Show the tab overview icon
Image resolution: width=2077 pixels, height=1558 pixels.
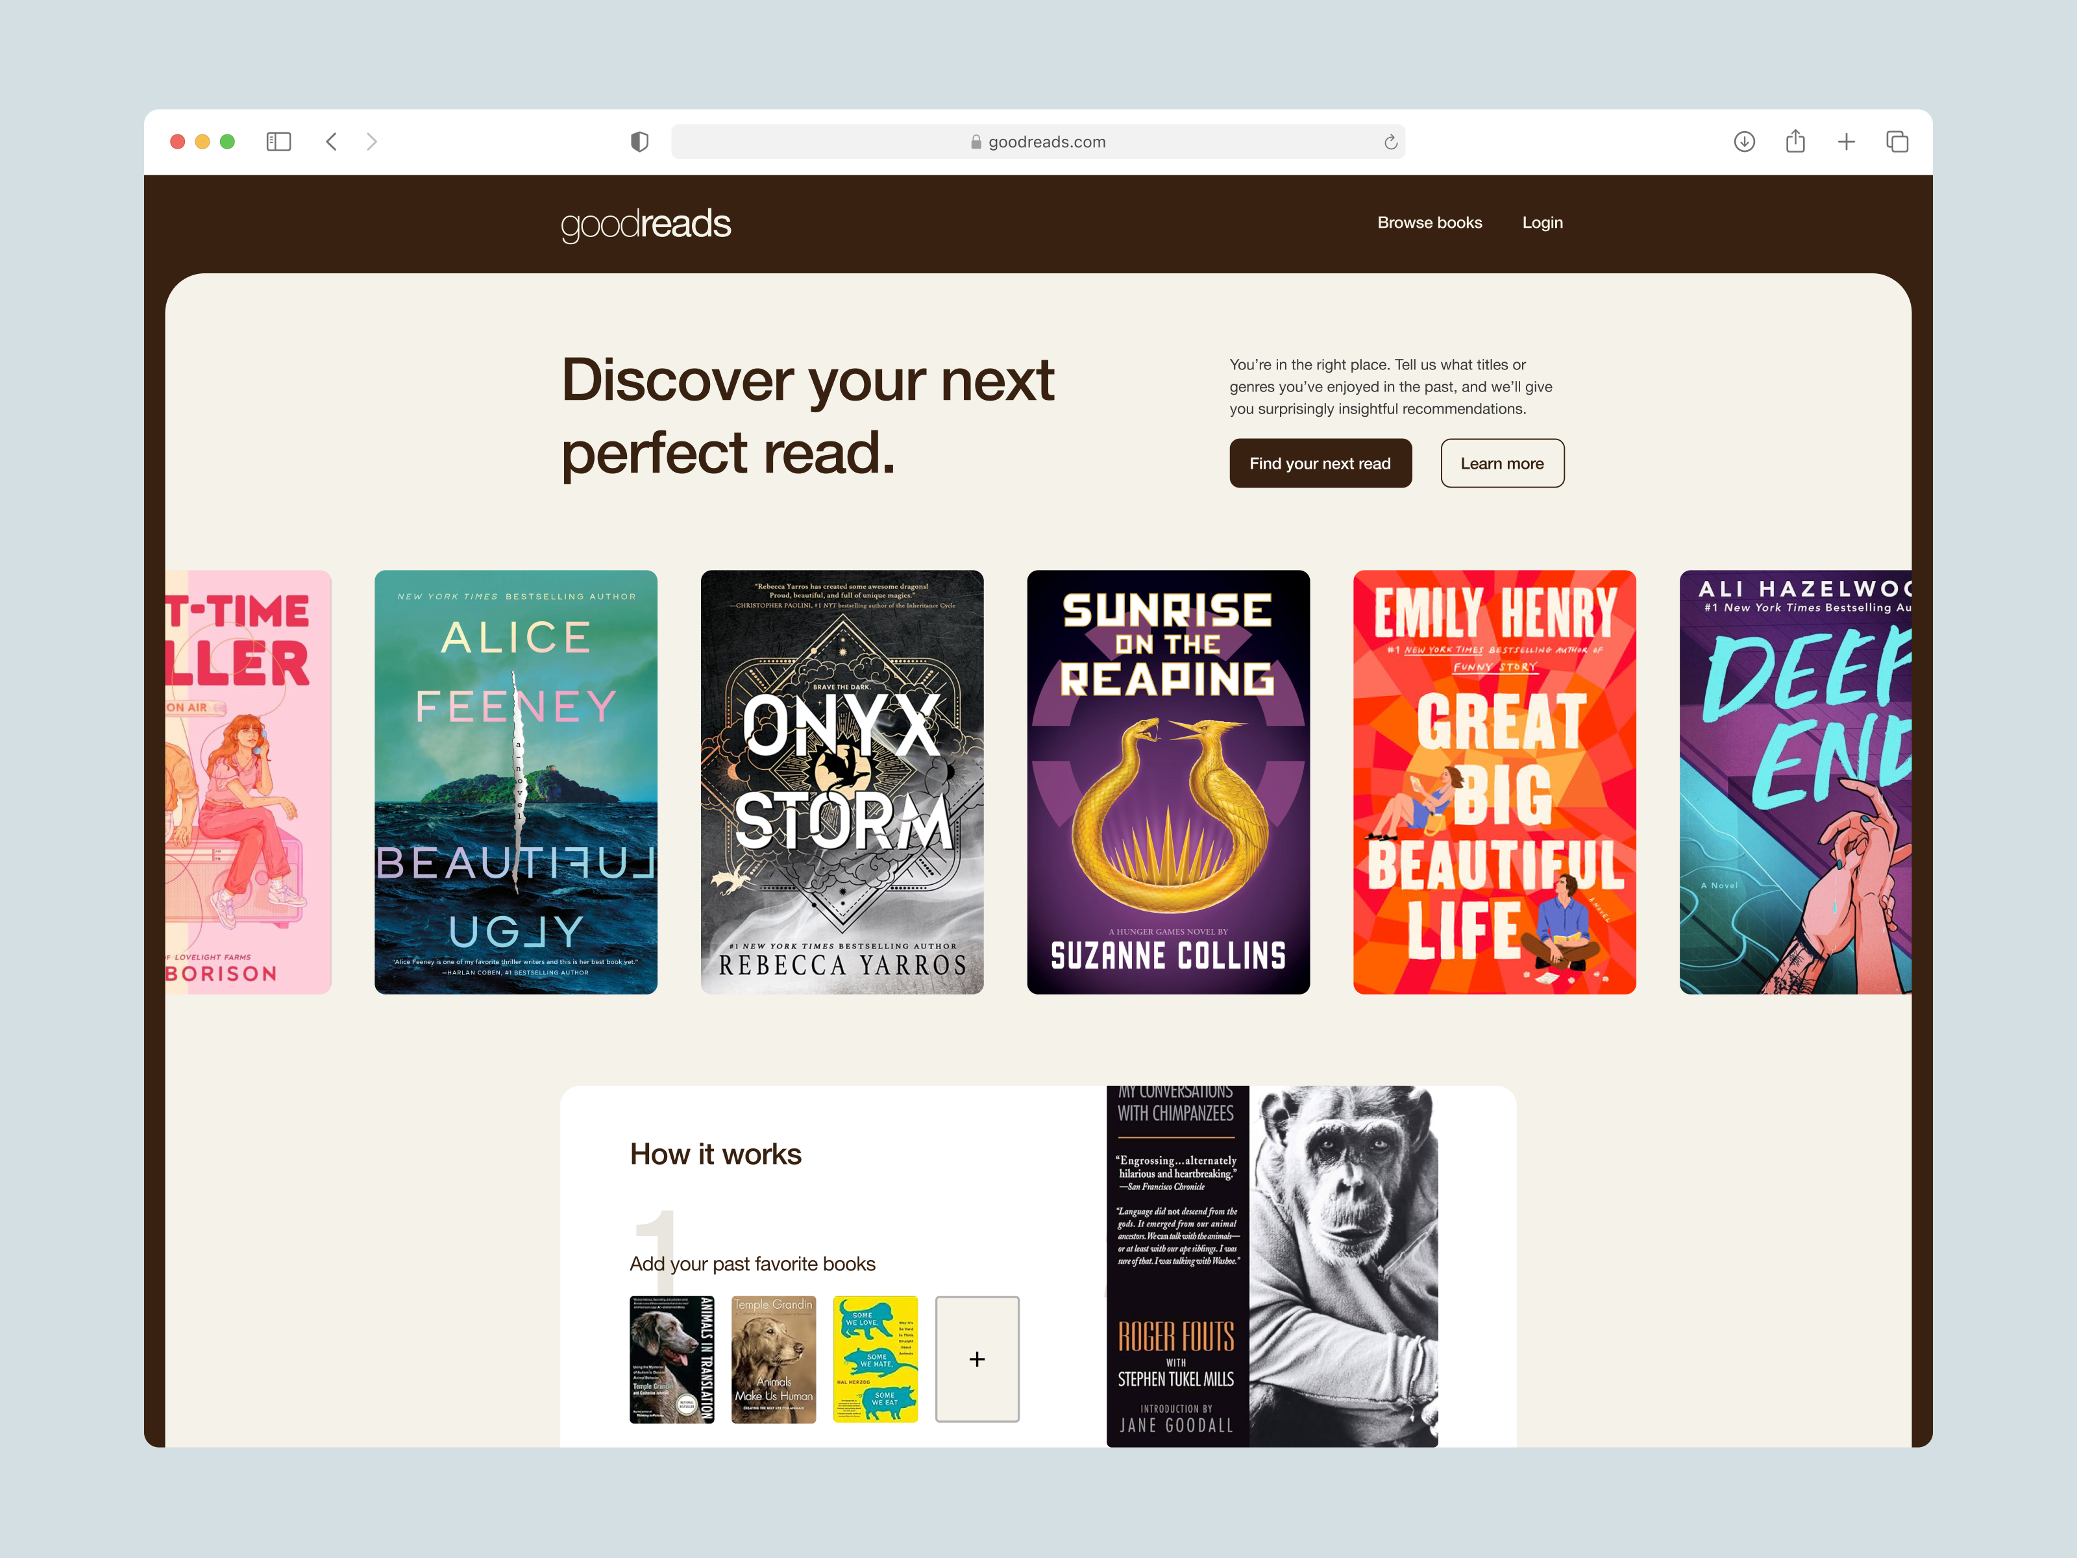point(1897,142)
